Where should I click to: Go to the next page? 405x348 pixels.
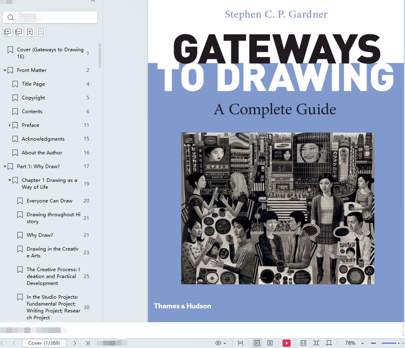tap(75, 343)
